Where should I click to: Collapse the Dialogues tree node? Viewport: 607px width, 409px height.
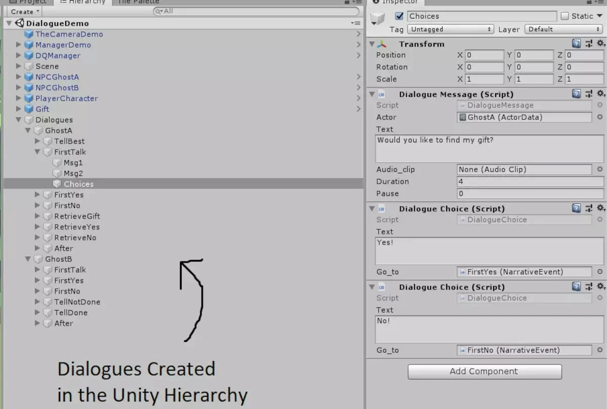point(19,120)
